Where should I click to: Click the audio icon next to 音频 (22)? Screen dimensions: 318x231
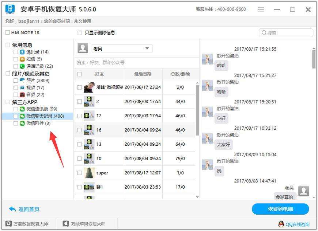coord(22,95)
